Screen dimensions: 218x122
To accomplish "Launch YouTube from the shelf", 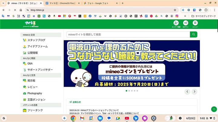I will [127, 118].
